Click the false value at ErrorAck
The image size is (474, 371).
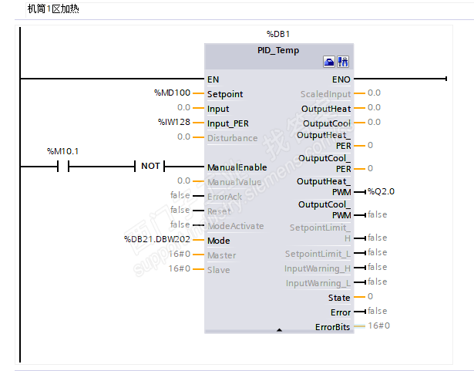(180, 195)
